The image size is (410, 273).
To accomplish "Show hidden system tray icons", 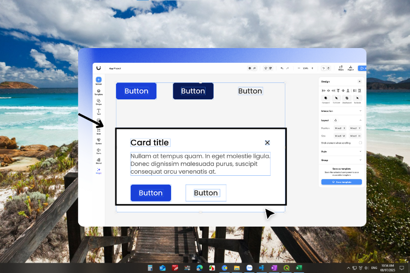I will pyautogui.click(x=348, y=268).
